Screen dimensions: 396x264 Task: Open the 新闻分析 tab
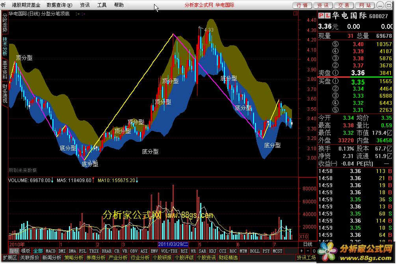(x=52, y=257)
